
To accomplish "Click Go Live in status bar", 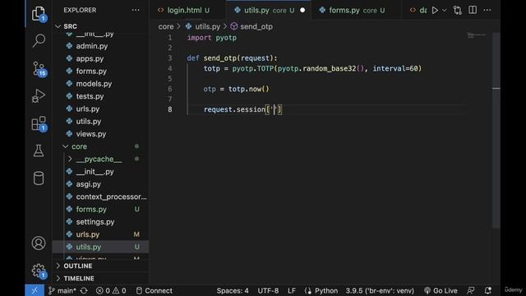I will point(441,290).
